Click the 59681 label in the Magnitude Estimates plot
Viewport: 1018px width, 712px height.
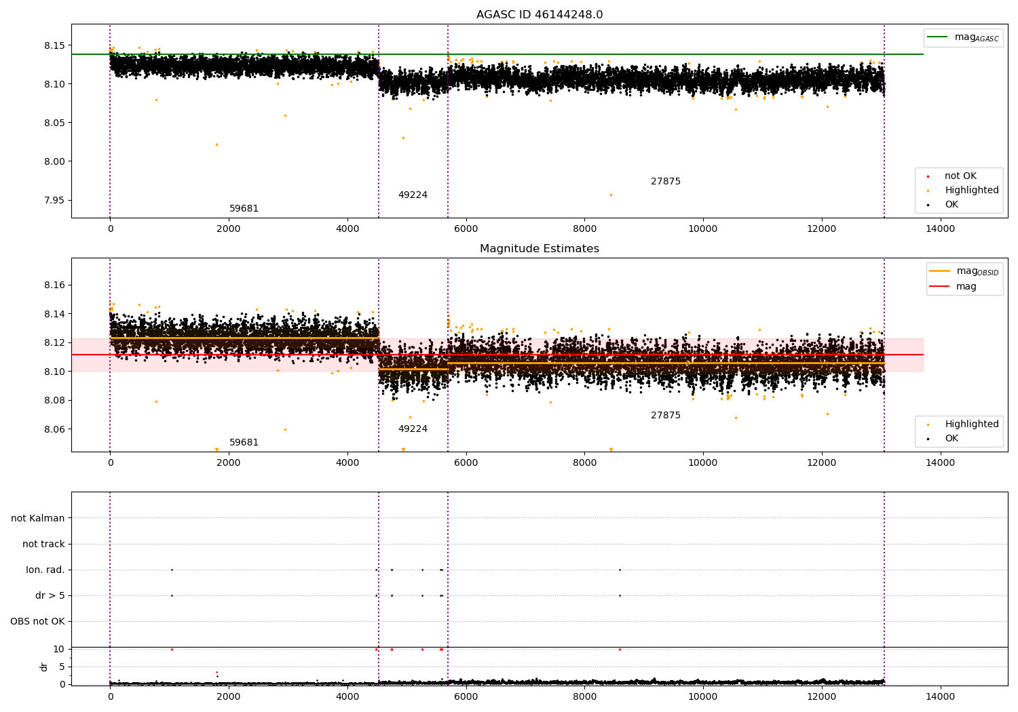coord(244,443)
